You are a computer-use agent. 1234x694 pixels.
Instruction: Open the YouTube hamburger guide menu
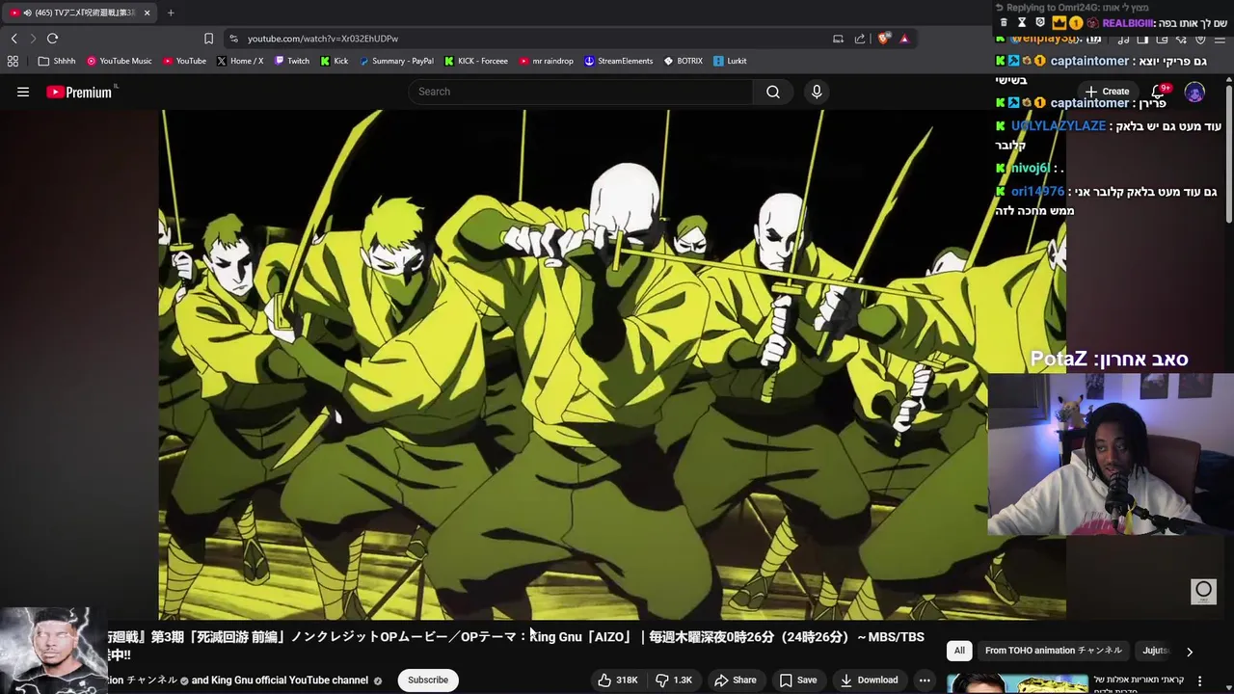pyautogui.click(x=23, y=92)
